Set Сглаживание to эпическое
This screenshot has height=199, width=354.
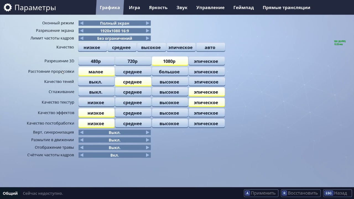click(206, 92)
